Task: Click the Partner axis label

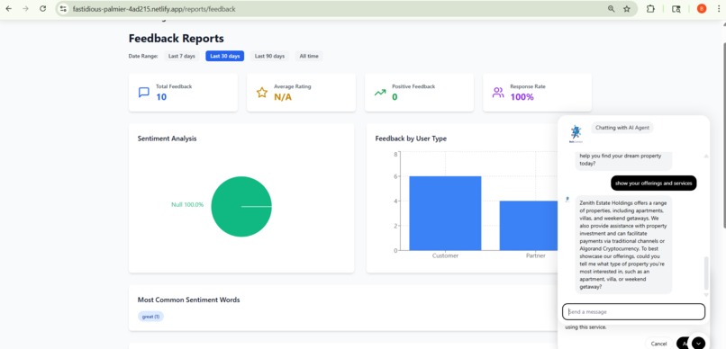Action: 535,255
